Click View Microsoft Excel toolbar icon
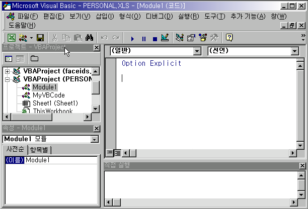Viewport: 308px width, 209px height. coord(12,38)
